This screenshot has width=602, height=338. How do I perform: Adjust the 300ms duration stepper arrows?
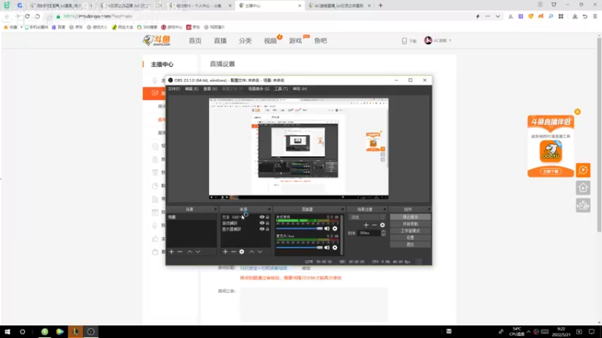point(383,233)
